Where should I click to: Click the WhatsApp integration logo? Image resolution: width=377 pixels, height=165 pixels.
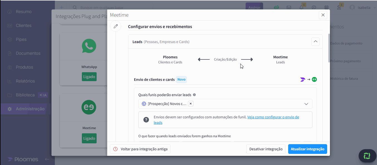(89, 46)
